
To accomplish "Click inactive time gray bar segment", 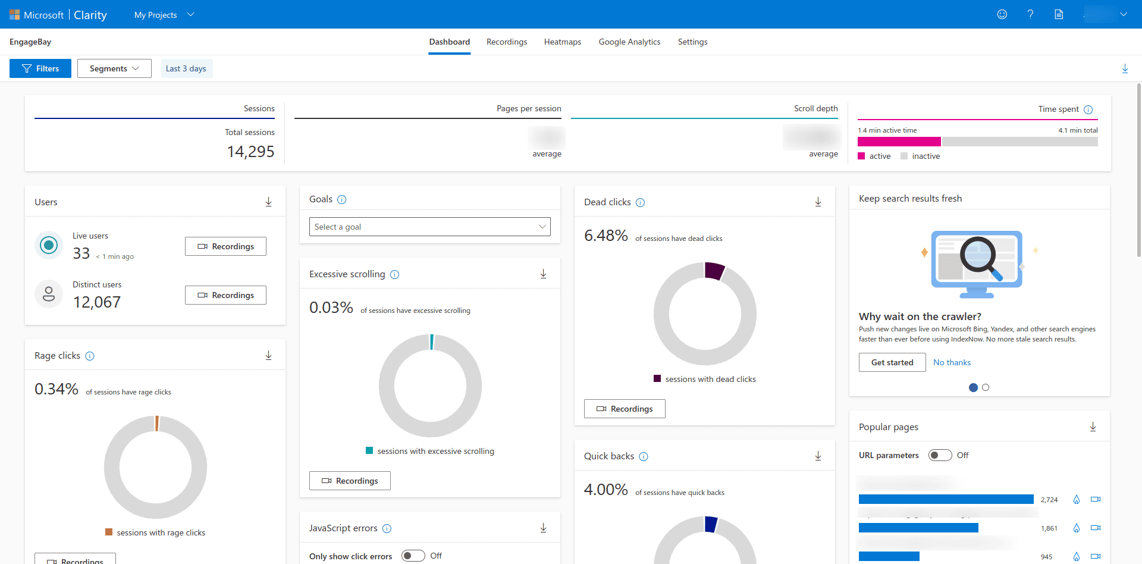I will pos(1019,142).
